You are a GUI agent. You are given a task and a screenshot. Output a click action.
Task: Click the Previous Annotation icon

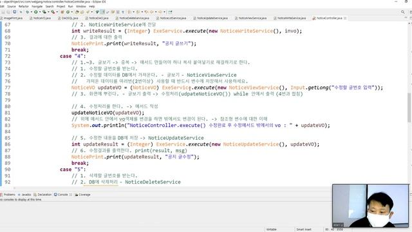(138, 12)
